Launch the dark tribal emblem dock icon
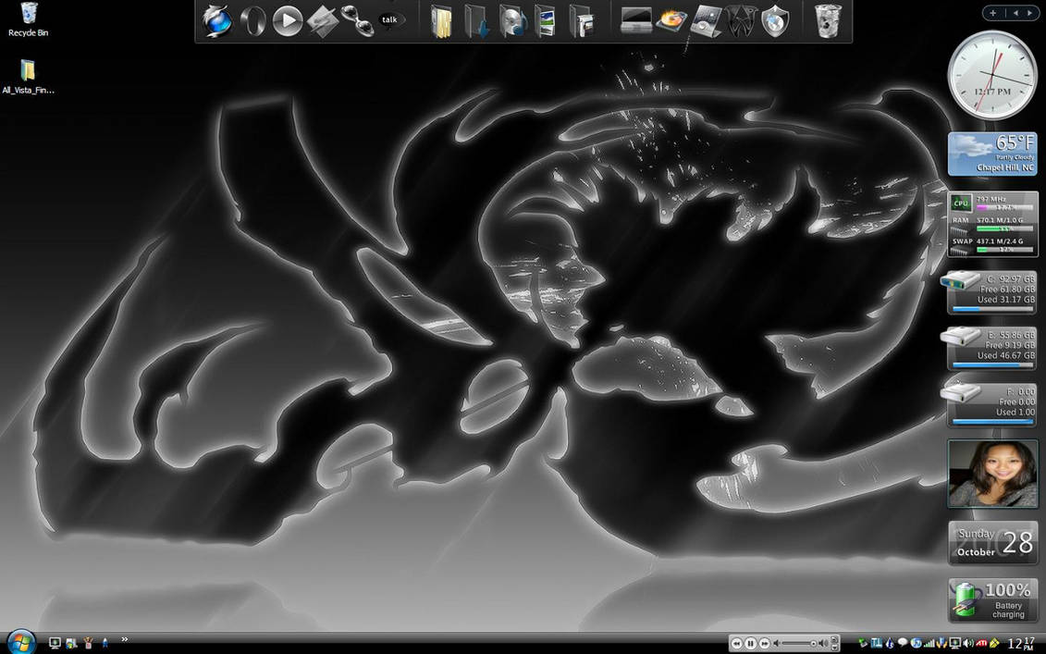Viewport: 1046px width, 654px height. coord(741,20)
